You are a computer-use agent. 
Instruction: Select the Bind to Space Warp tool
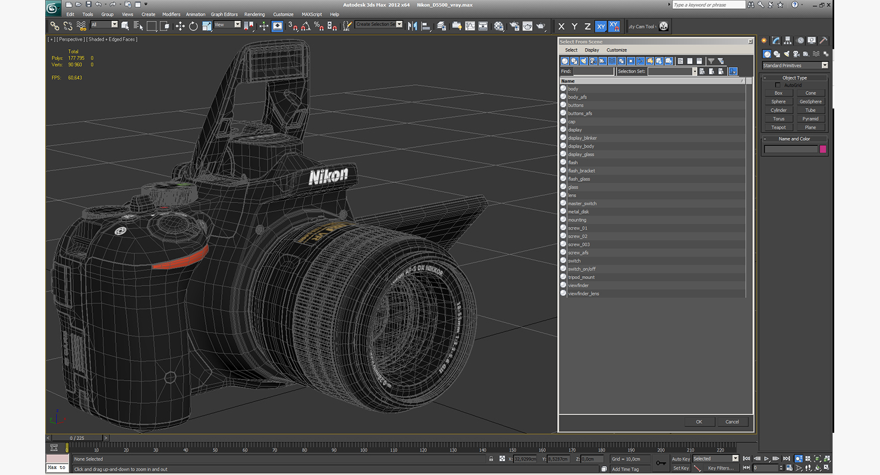pos(81,26)
